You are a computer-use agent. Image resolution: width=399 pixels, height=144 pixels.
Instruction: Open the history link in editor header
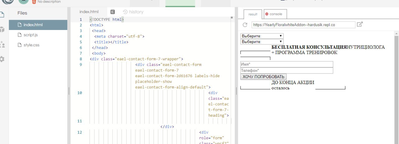point(133,12)
